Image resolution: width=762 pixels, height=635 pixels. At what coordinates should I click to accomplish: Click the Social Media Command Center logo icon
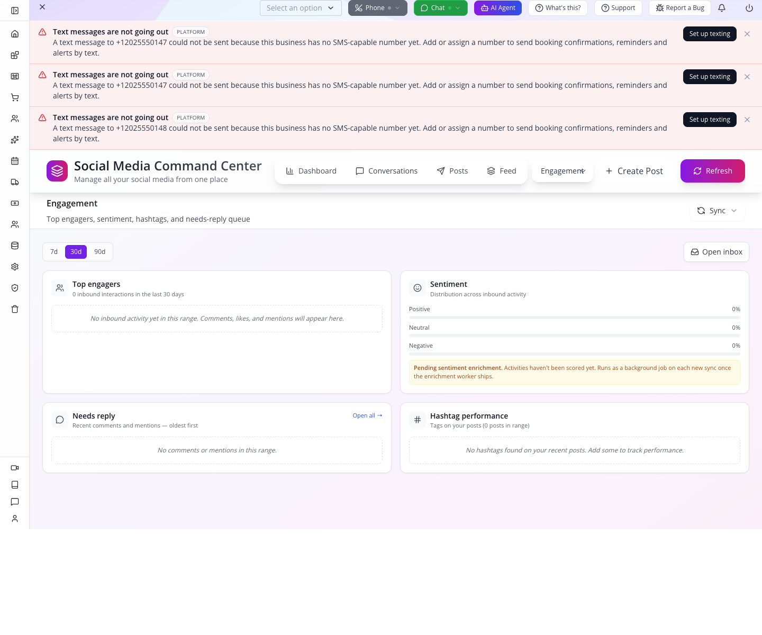tap(57, 171)
